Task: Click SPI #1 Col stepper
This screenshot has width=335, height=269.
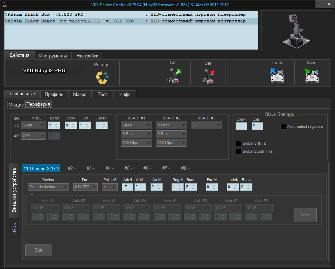Action: click(85, 125)
